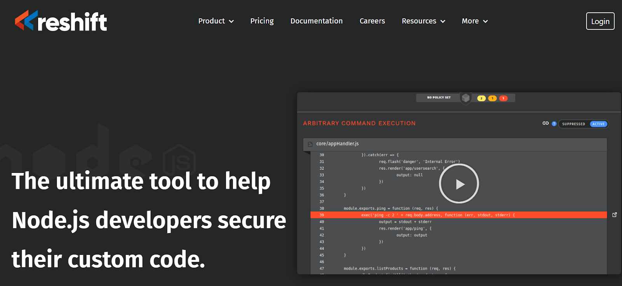Click the blue help question mark icon
Viewport: 622px width, 286px height.
pyautogui.click(x=554, y=124)
